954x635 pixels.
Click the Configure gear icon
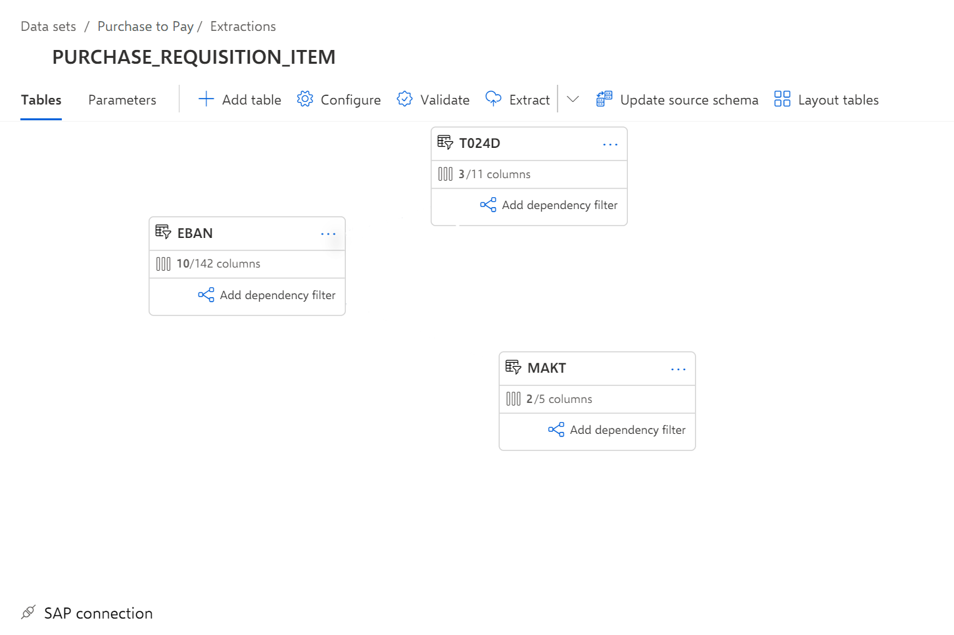click(304, 99)
